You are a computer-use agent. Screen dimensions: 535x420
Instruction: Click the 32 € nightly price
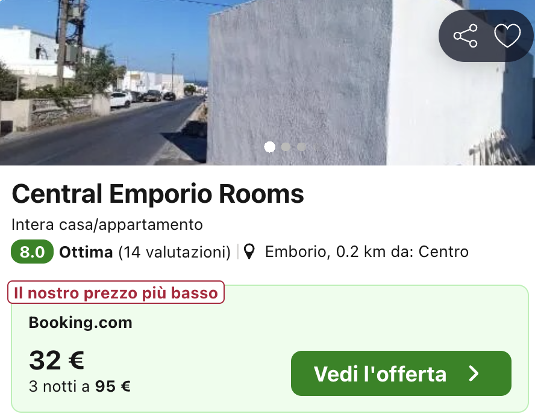(57, 360)
